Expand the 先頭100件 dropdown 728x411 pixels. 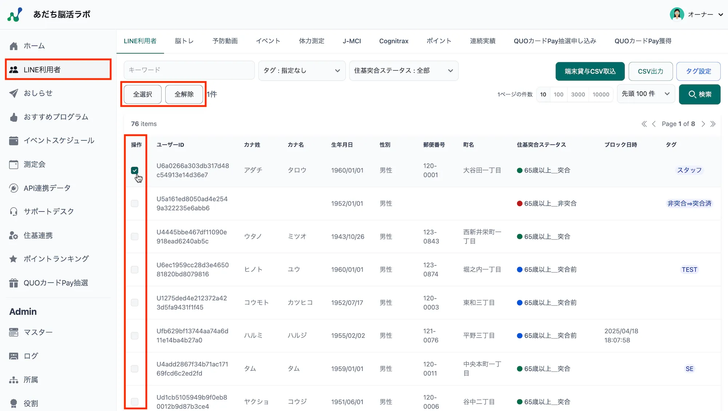(646, 94)
